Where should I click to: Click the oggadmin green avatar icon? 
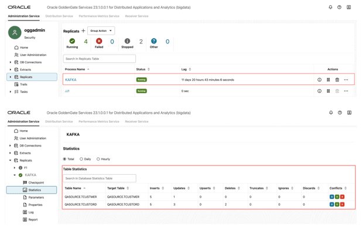15,33
